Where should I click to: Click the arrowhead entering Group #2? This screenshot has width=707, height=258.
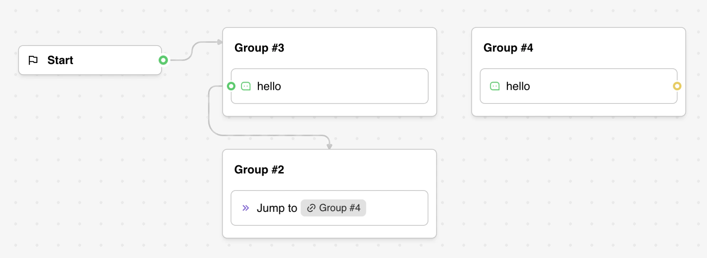point(329,146)
